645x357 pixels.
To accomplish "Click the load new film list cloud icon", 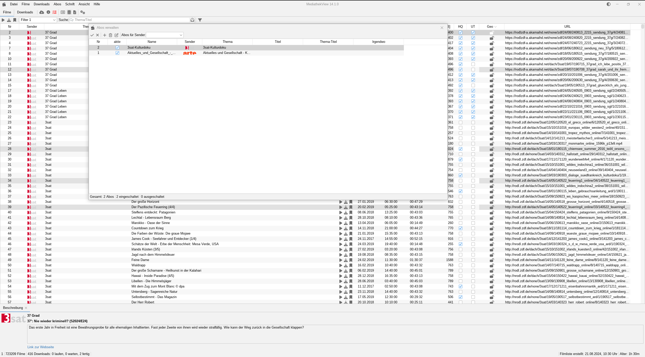I will point(42,12).
